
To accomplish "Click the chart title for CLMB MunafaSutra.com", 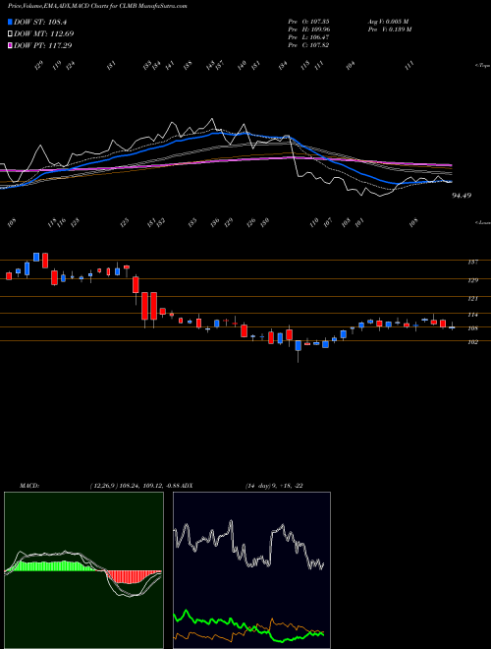I will pos(97,6).
